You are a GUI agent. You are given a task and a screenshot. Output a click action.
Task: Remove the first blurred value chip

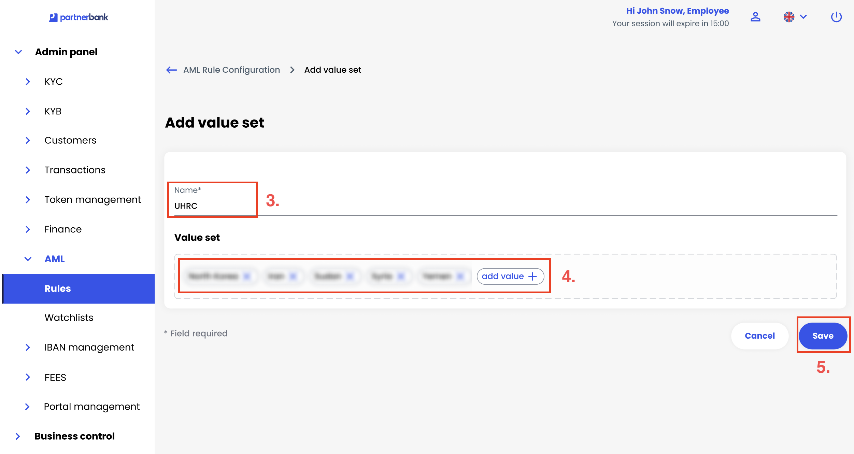(247, 276)
